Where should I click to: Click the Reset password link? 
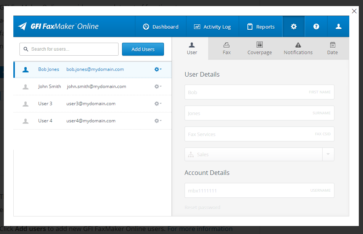202,207
